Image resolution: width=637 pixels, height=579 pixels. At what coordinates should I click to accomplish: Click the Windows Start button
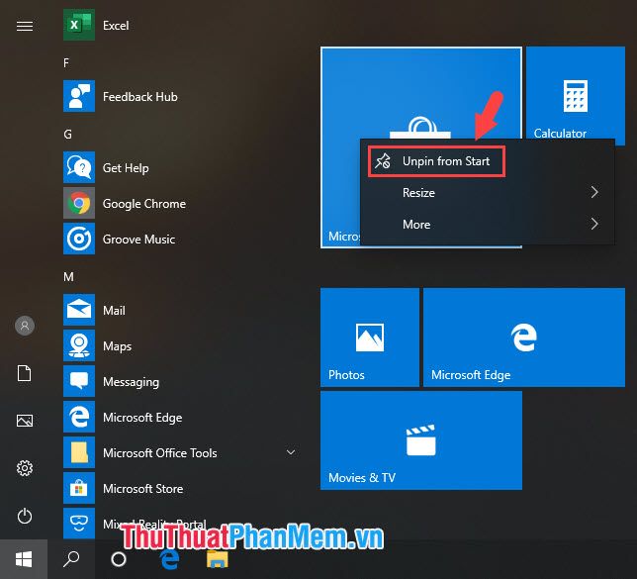coord(24,559)
